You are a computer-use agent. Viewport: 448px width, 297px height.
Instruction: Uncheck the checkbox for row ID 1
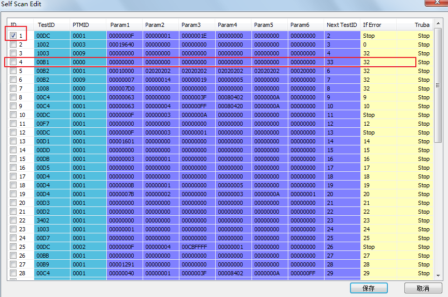tap(13, 36)
